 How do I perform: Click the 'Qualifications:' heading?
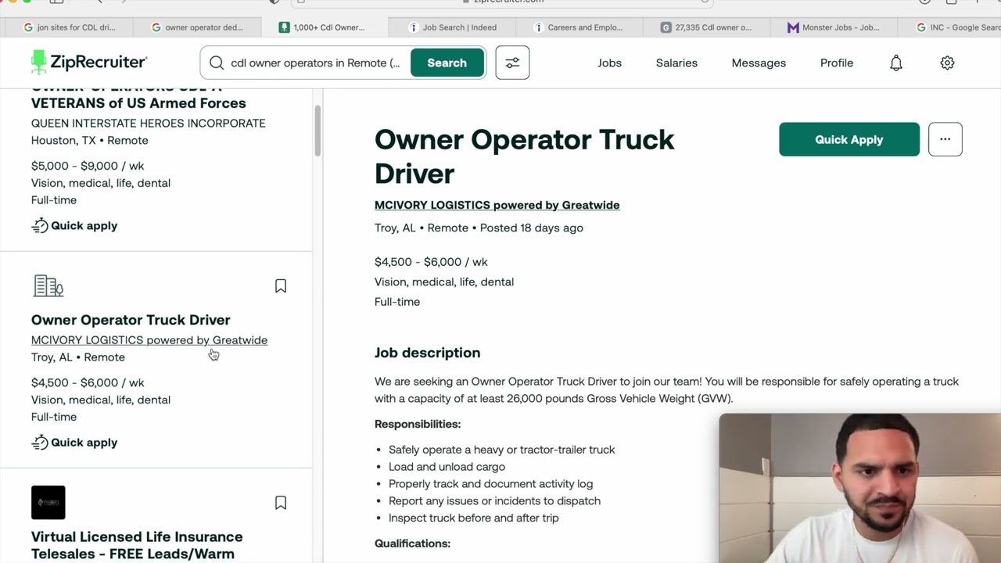coord(412,543)
